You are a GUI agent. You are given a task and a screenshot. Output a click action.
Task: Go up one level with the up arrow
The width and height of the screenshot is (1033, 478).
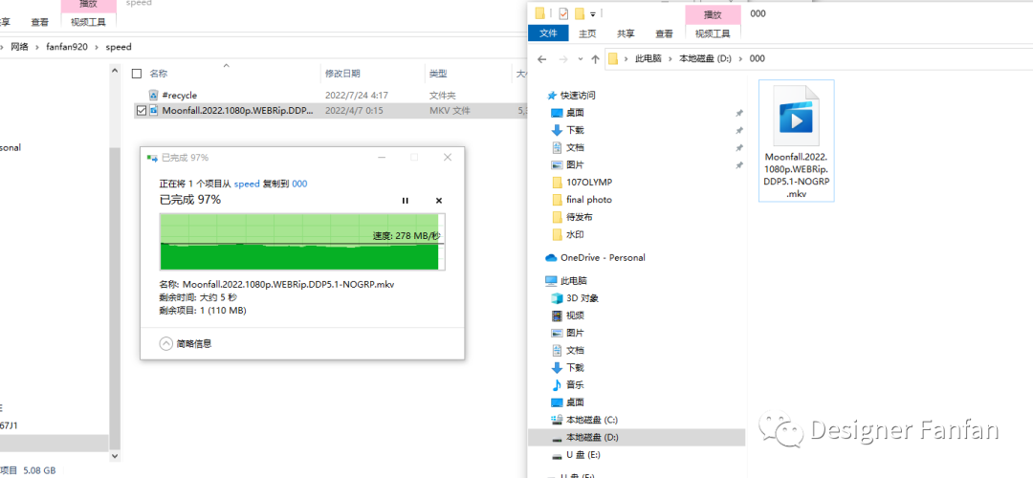595,58
